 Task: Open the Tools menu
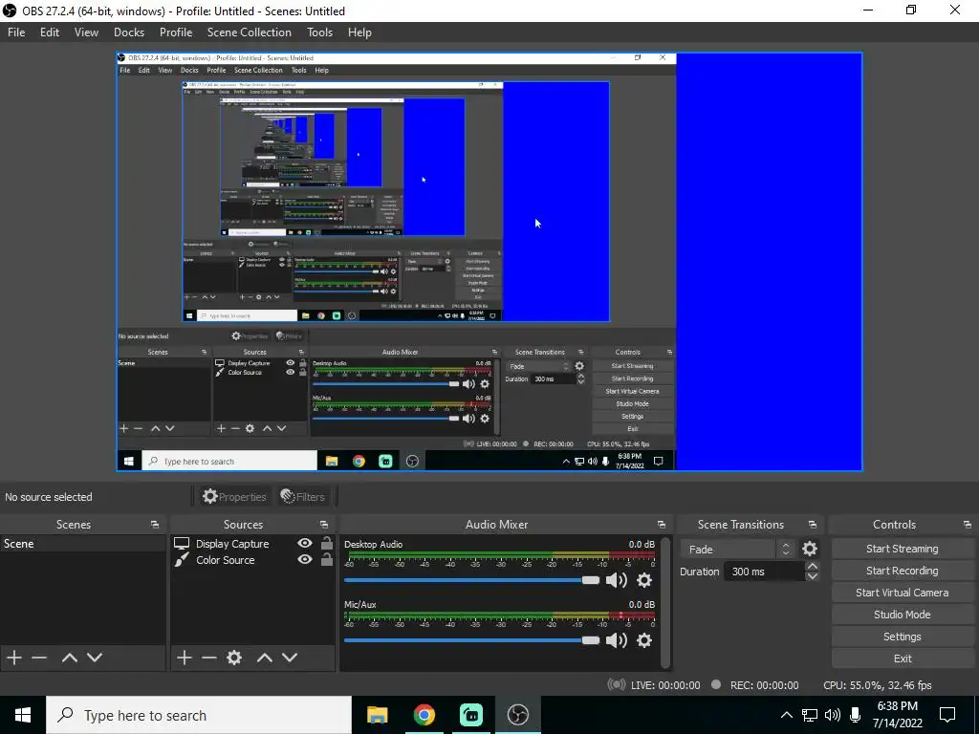(319, 32)
